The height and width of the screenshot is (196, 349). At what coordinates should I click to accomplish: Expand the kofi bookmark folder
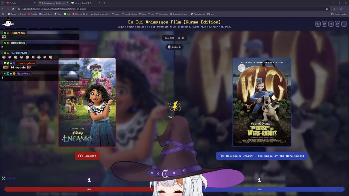[210, 14]
